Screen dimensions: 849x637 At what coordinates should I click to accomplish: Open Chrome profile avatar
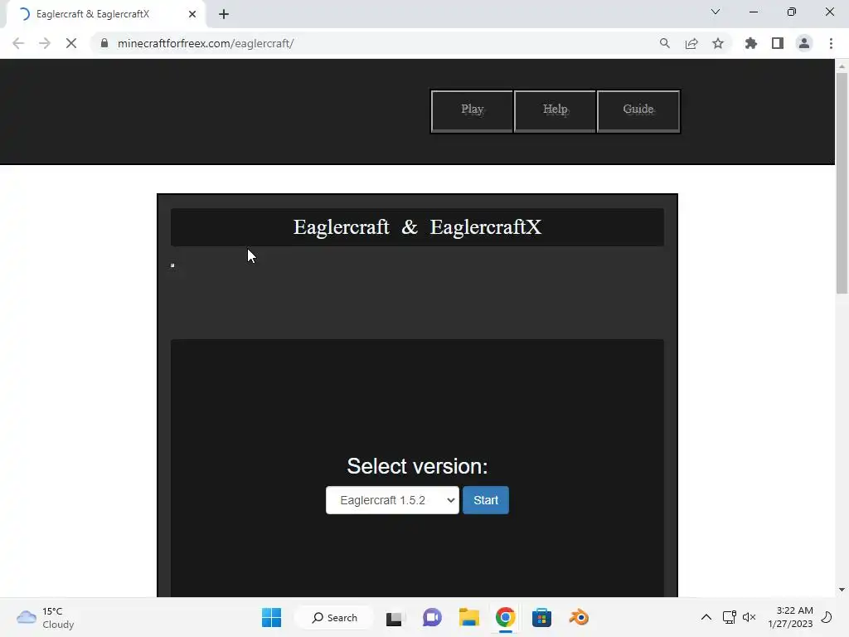[804, 43]
